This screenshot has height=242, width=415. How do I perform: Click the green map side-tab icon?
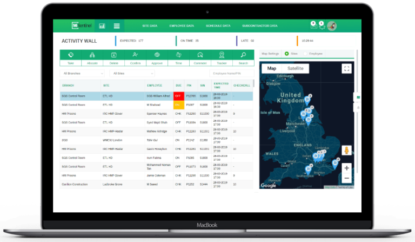(358, 97)
